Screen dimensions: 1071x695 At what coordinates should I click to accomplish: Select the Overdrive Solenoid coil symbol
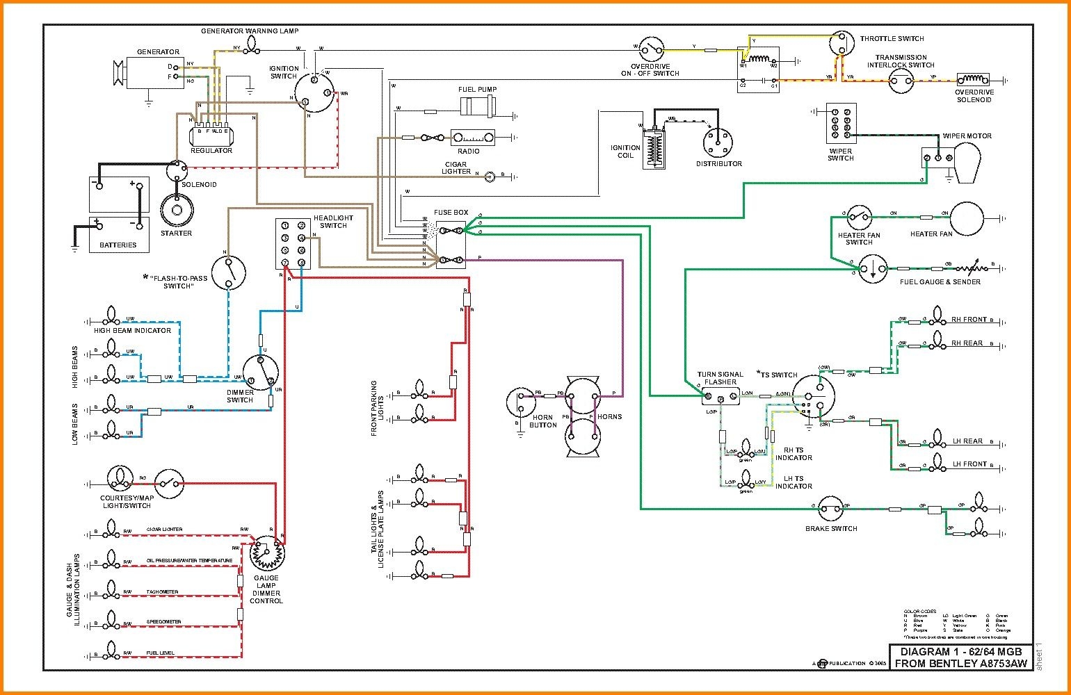click(x=973, y=79)
